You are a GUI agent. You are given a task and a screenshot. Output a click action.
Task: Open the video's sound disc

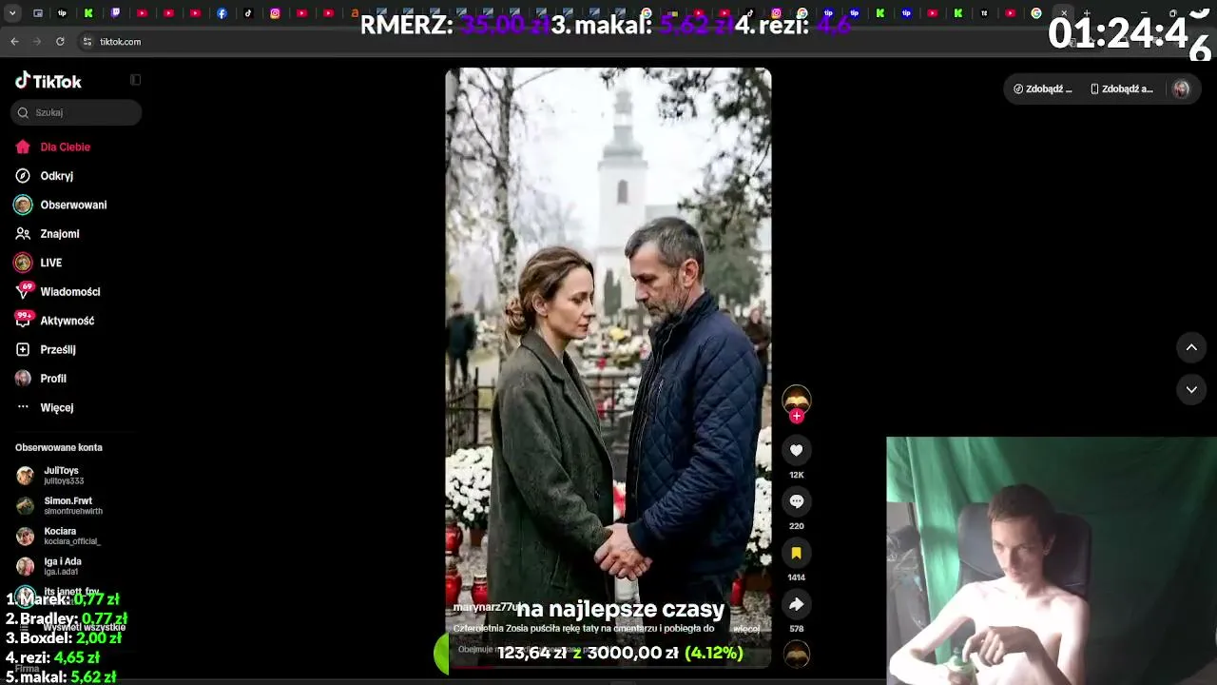click(797, 654)
